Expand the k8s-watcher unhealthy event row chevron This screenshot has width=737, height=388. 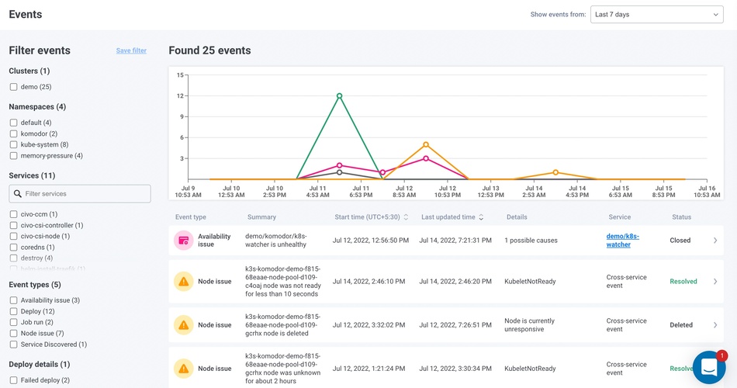tap(715, 241)
